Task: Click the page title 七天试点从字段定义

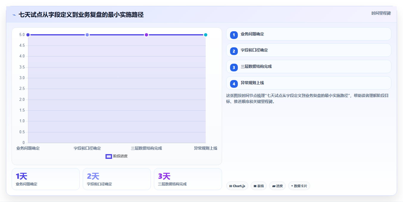Action: pos(81,15)
